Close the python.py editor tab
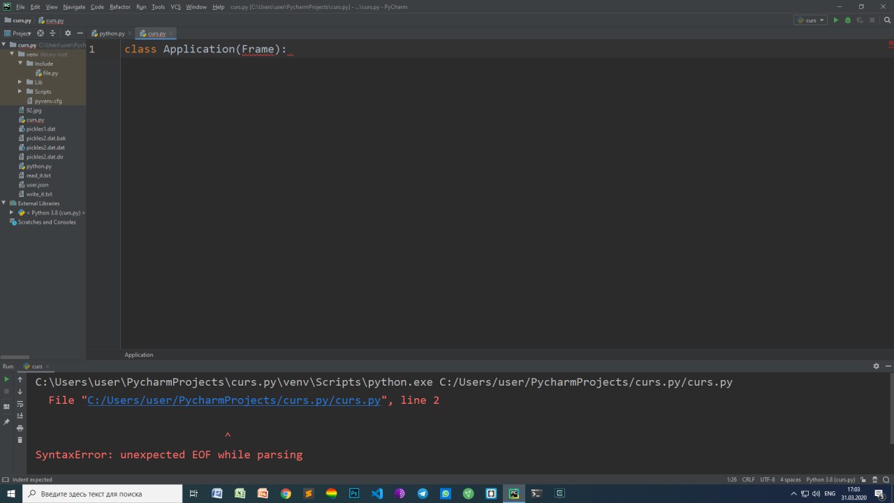894x503 pixels. coord(131,34)
